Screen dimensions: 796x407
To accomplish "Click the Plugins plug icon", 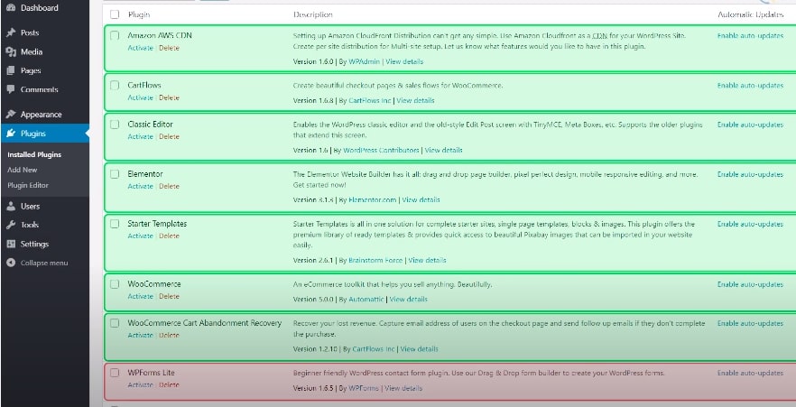I will point(11,134).
